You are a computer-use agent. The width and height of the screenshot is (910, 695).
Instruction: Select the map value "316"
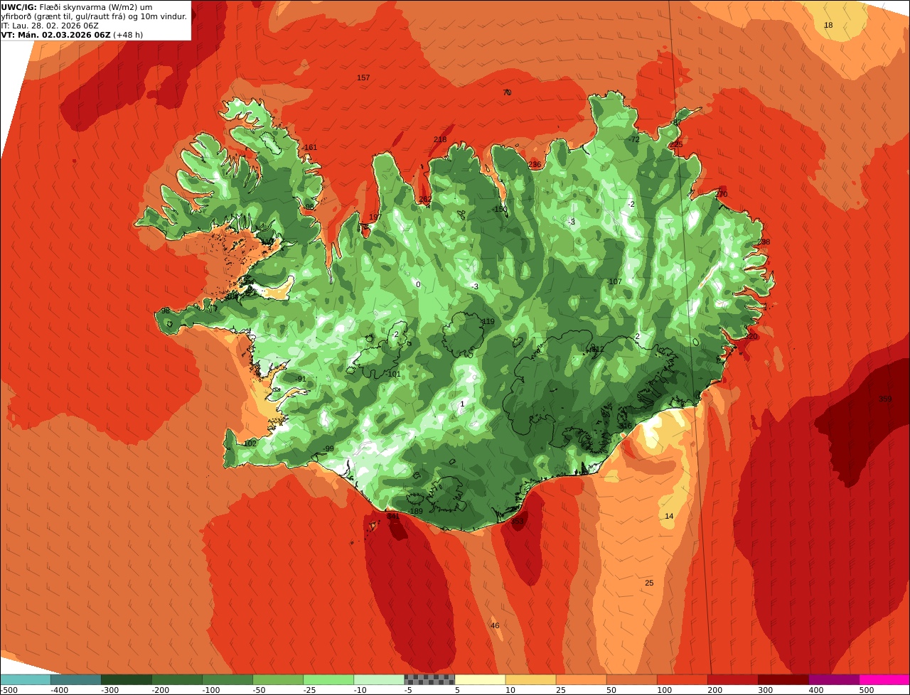click(624, 426)
